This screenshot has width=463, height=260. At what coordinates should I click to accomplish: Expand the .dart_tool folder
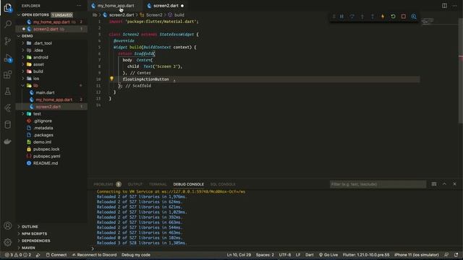[51, 43]
